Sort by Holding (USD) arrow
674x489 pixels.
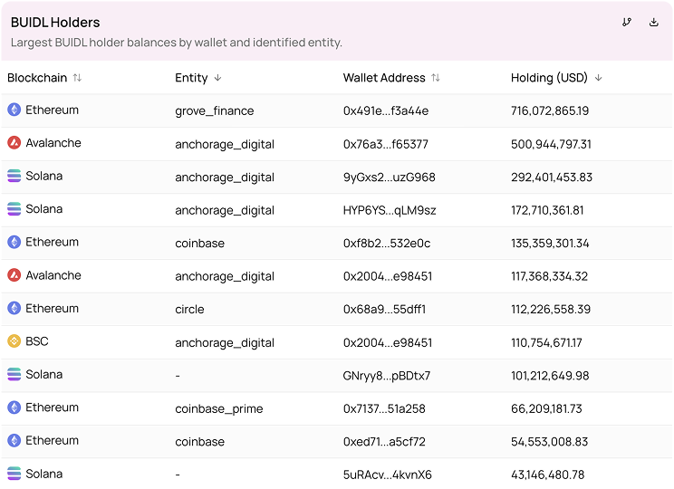598,78
